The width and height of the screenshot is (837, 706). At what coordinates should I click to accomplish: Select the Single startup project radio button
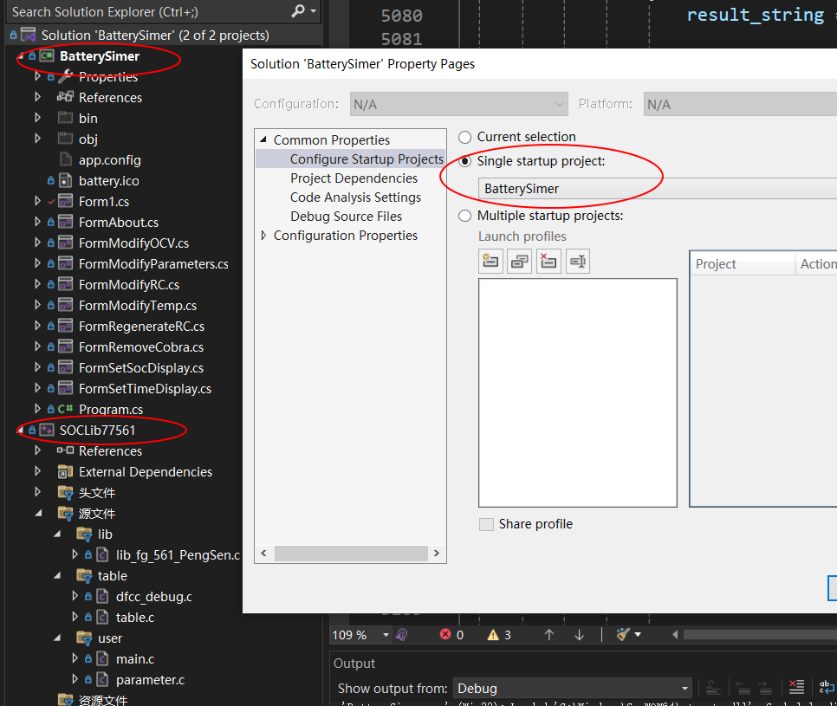point(465,161)
